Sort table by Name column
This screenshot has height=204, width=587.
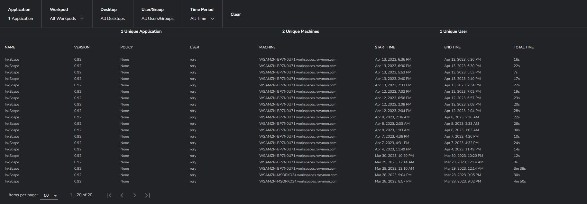click(x=10, y=47)
